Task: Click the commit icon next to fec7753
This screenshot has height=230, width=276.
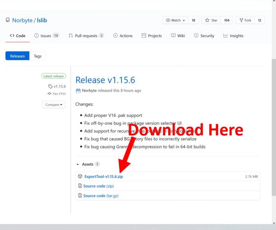Action: [50, 94]
